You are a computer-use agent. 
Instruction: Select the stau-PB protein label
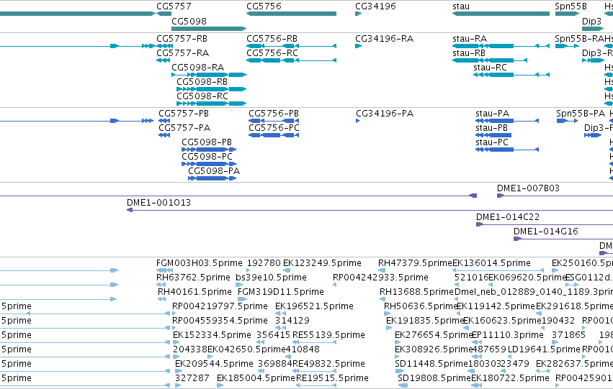[x=491, y=128]
